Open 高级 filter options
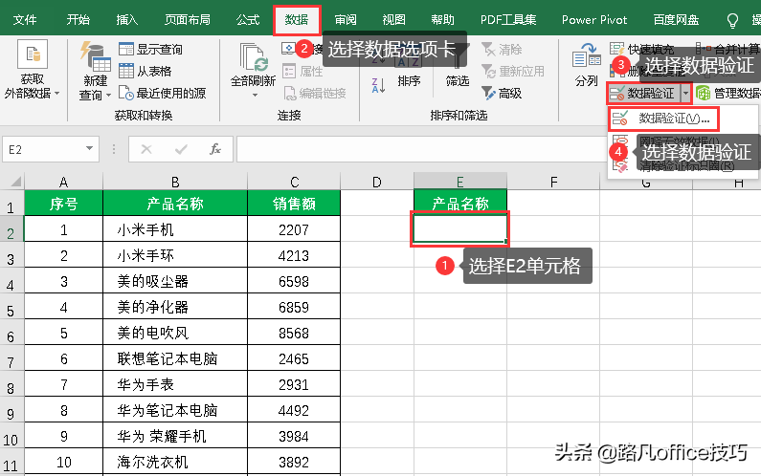 pyautogui.click(x=502, y=93)
